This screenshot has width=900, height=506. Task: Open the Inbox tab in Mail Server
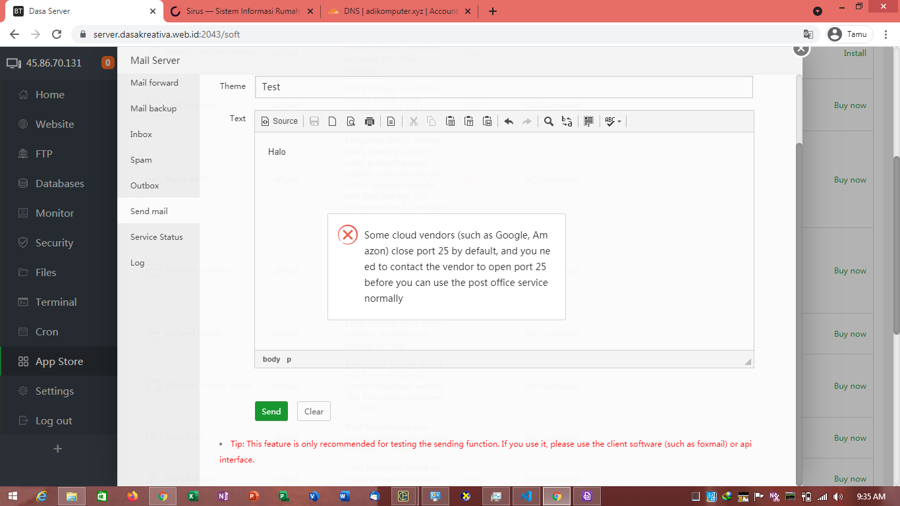point(141,134)
